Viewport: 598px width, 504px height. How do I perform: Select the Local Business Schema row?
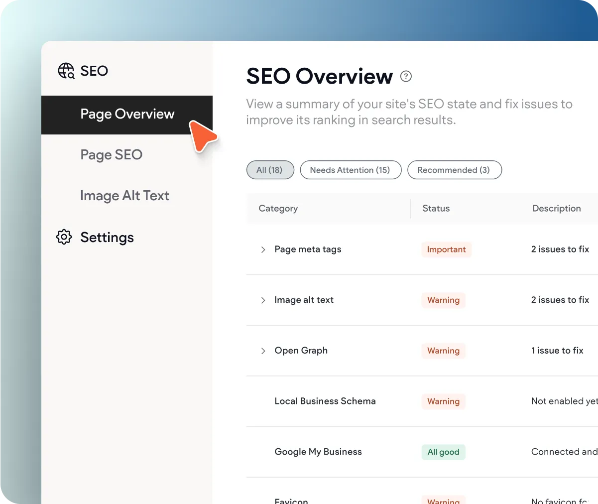[325, 401]
